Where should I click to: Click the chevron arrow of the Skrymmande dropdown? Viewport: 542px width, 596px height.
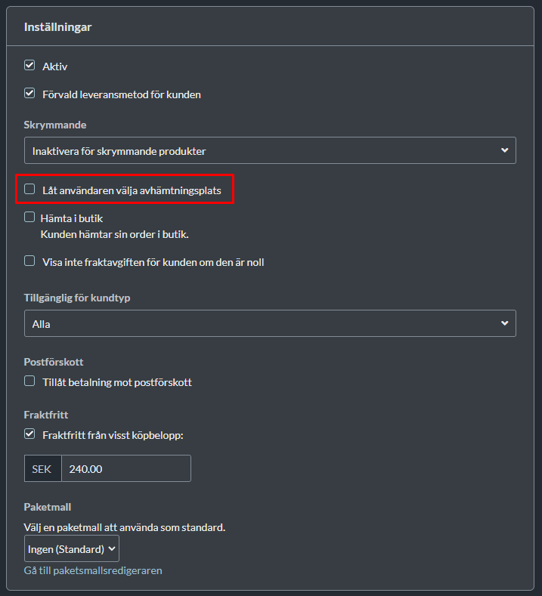click(504, 150)
